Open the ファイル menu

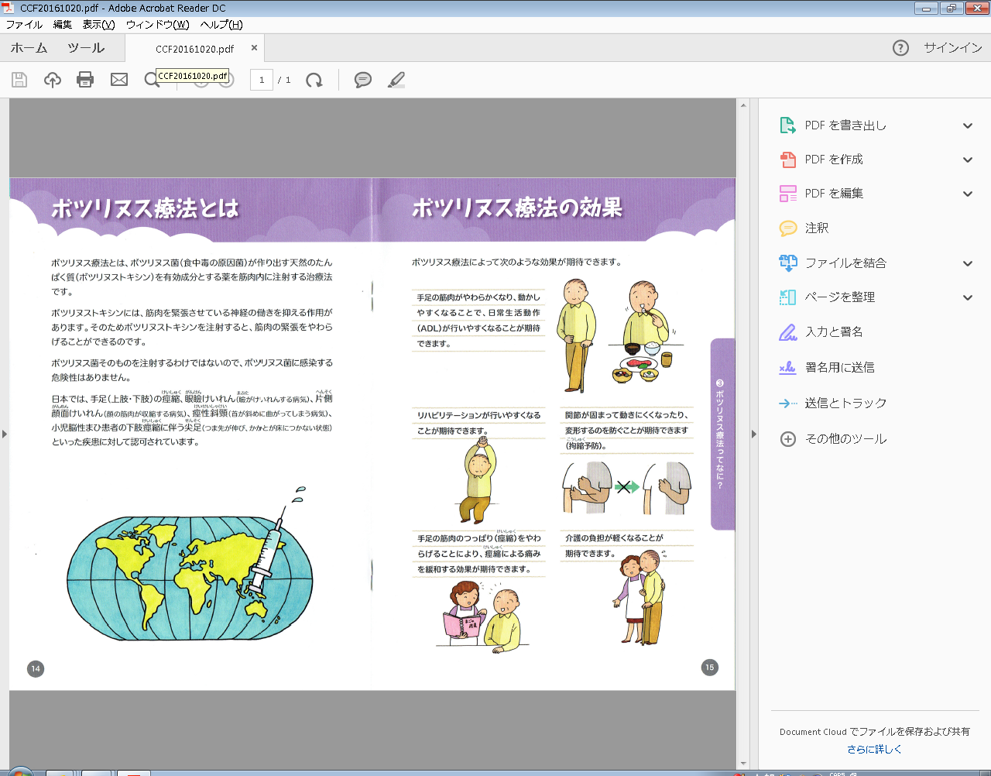tap(24, 25)
